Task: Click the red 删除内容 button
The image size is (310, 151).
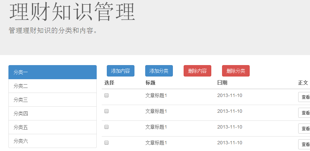Action: point(197,71)
